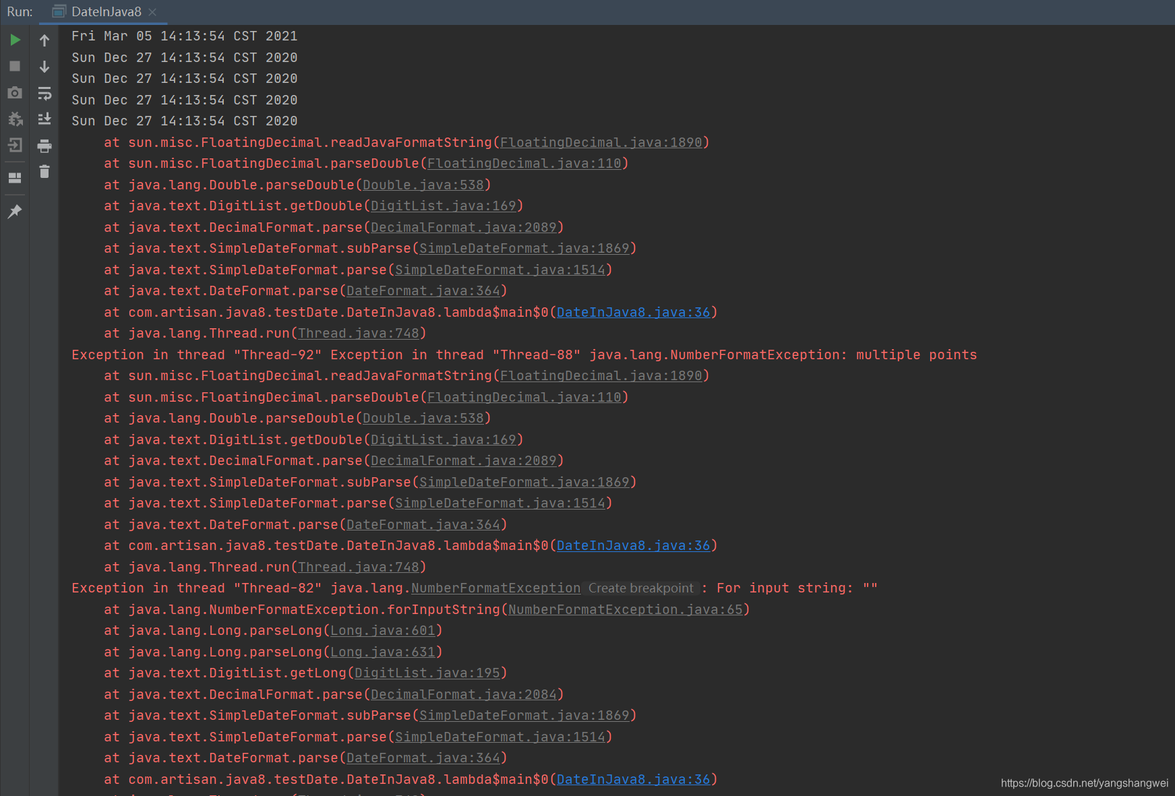Click the bug attach debugger icon
The image size is (1175, 796).
15,119
